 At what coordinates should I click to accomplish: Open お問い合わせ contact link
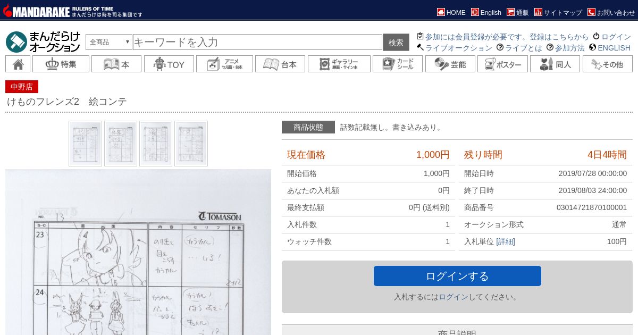(611, 12)
